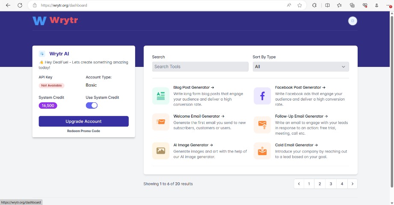Click the AI Image Generator icon
The width and height of the screenshot is (394, 205).
[161, 151]
